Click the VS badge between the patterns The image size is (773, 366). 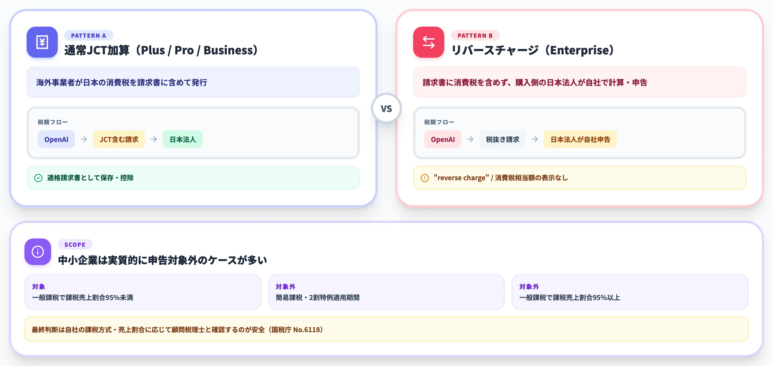coord(386,108)
